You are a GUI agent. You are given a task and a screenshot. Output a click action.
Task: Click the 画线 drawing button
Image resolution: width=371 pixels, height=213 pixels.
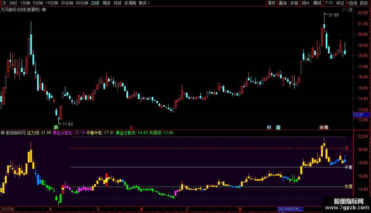[x=317, y=3]
